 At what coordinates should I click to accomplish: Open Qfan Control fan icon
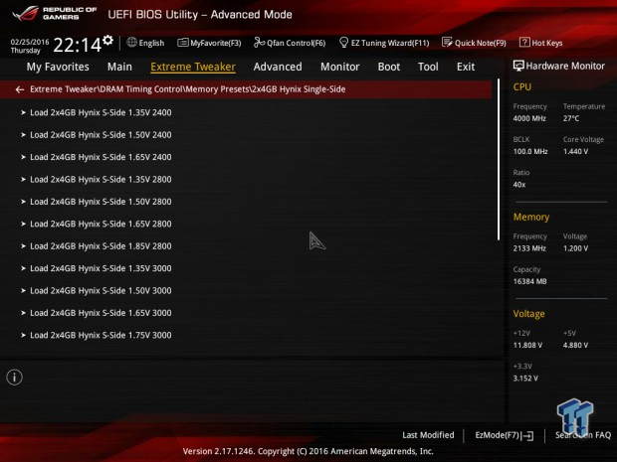259,42
